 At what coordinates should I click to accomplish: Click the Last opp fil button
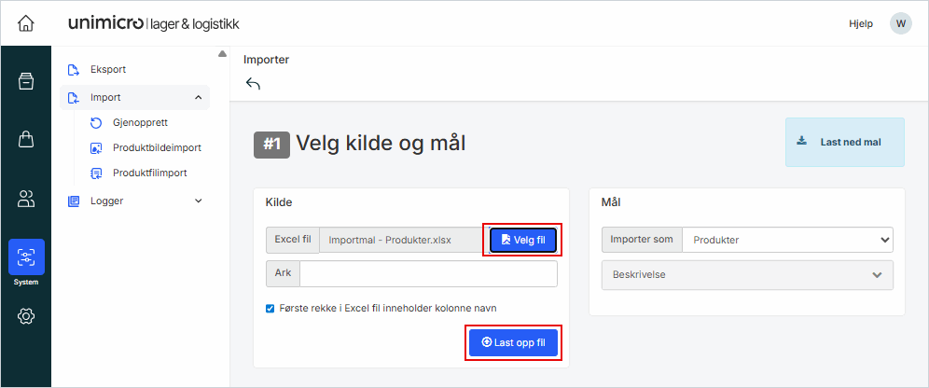pos(513,342)
